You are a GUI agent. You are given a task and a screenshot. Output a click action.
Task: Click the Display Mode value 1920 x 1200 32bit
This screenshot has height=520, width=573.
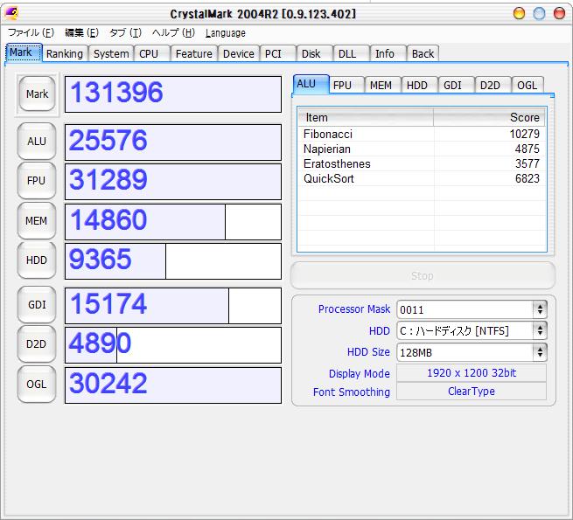[472, 373]
